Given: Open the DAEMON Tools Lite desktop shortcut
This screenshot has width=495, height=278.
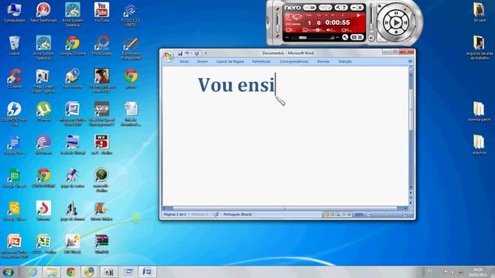Looking at the screenshot, I should click(14, 114).
